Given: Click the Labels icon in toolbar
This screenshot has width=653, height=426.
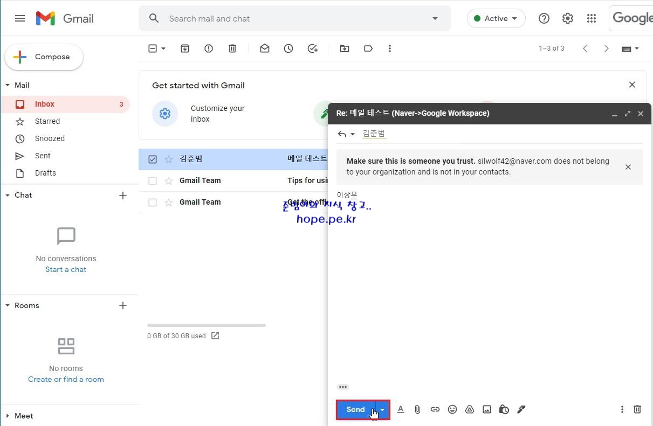Looking at the screenshot, I should pos(368,48).
